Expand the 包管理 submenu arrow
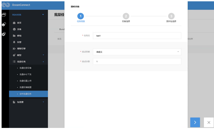 (x=43, y=102)
